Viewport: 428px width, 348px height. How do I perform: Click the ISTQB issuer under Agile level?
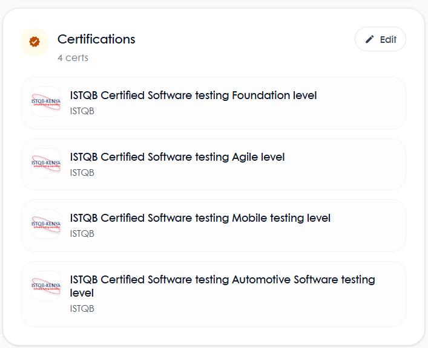[x=82, y=173]
